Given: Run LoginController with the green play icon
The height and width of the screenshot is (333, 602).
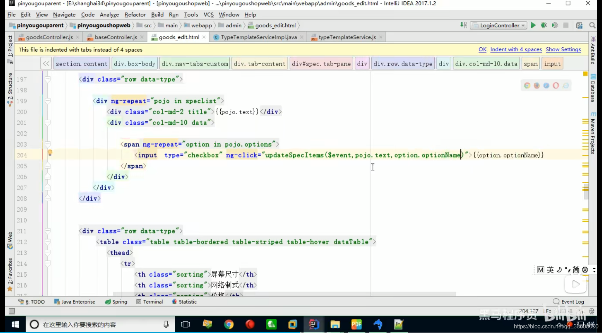Looking at the screenshot, I should coord(533,25).
